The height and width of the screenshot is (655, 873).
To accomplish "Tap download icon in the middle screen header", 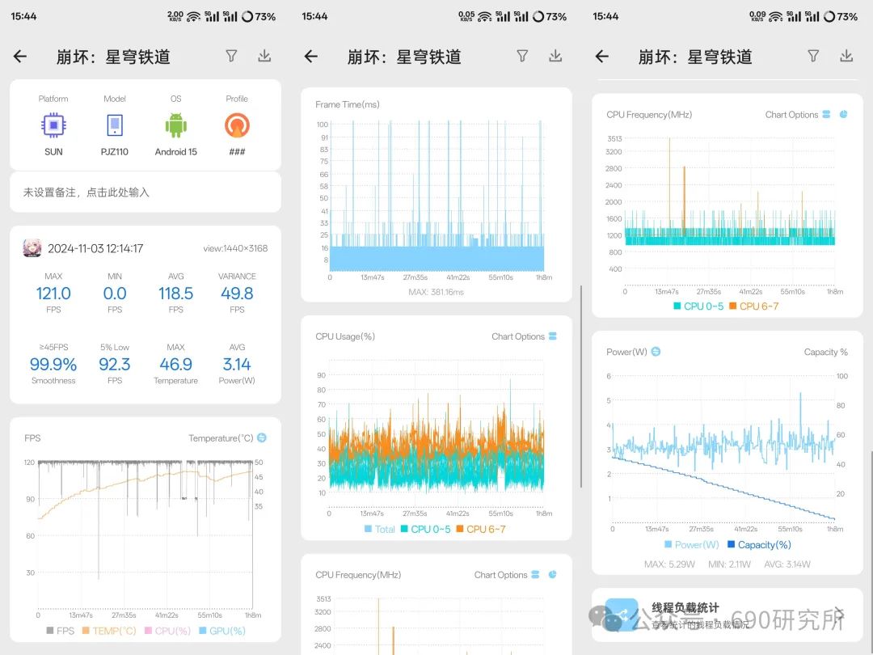I will pyautogui.click(x=555, y=56).
